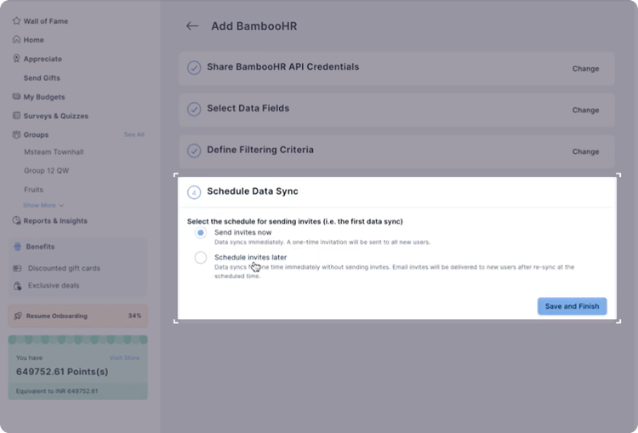
Task: Open the Fruits group
Action: click(33, 190)
